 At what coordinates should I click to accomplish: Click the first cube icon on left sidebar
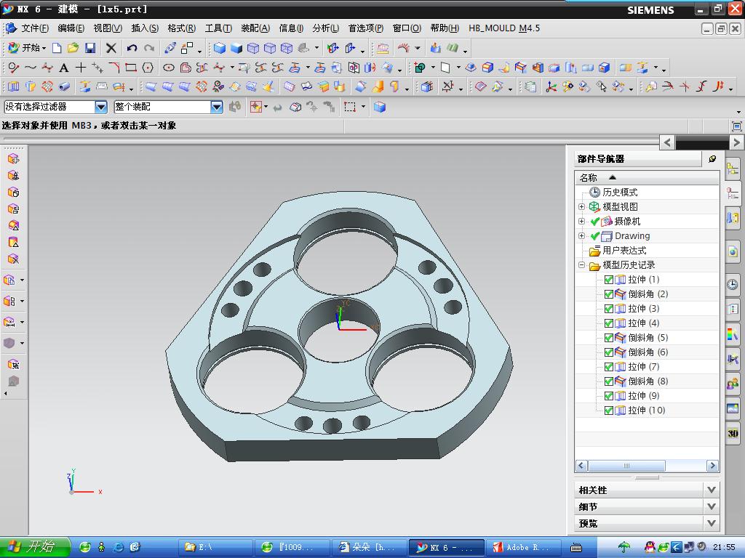coord(13,159)
